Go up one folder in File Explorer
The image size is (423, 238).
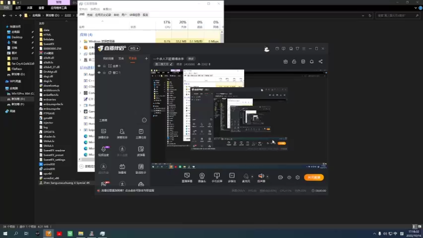coord(20,16)
